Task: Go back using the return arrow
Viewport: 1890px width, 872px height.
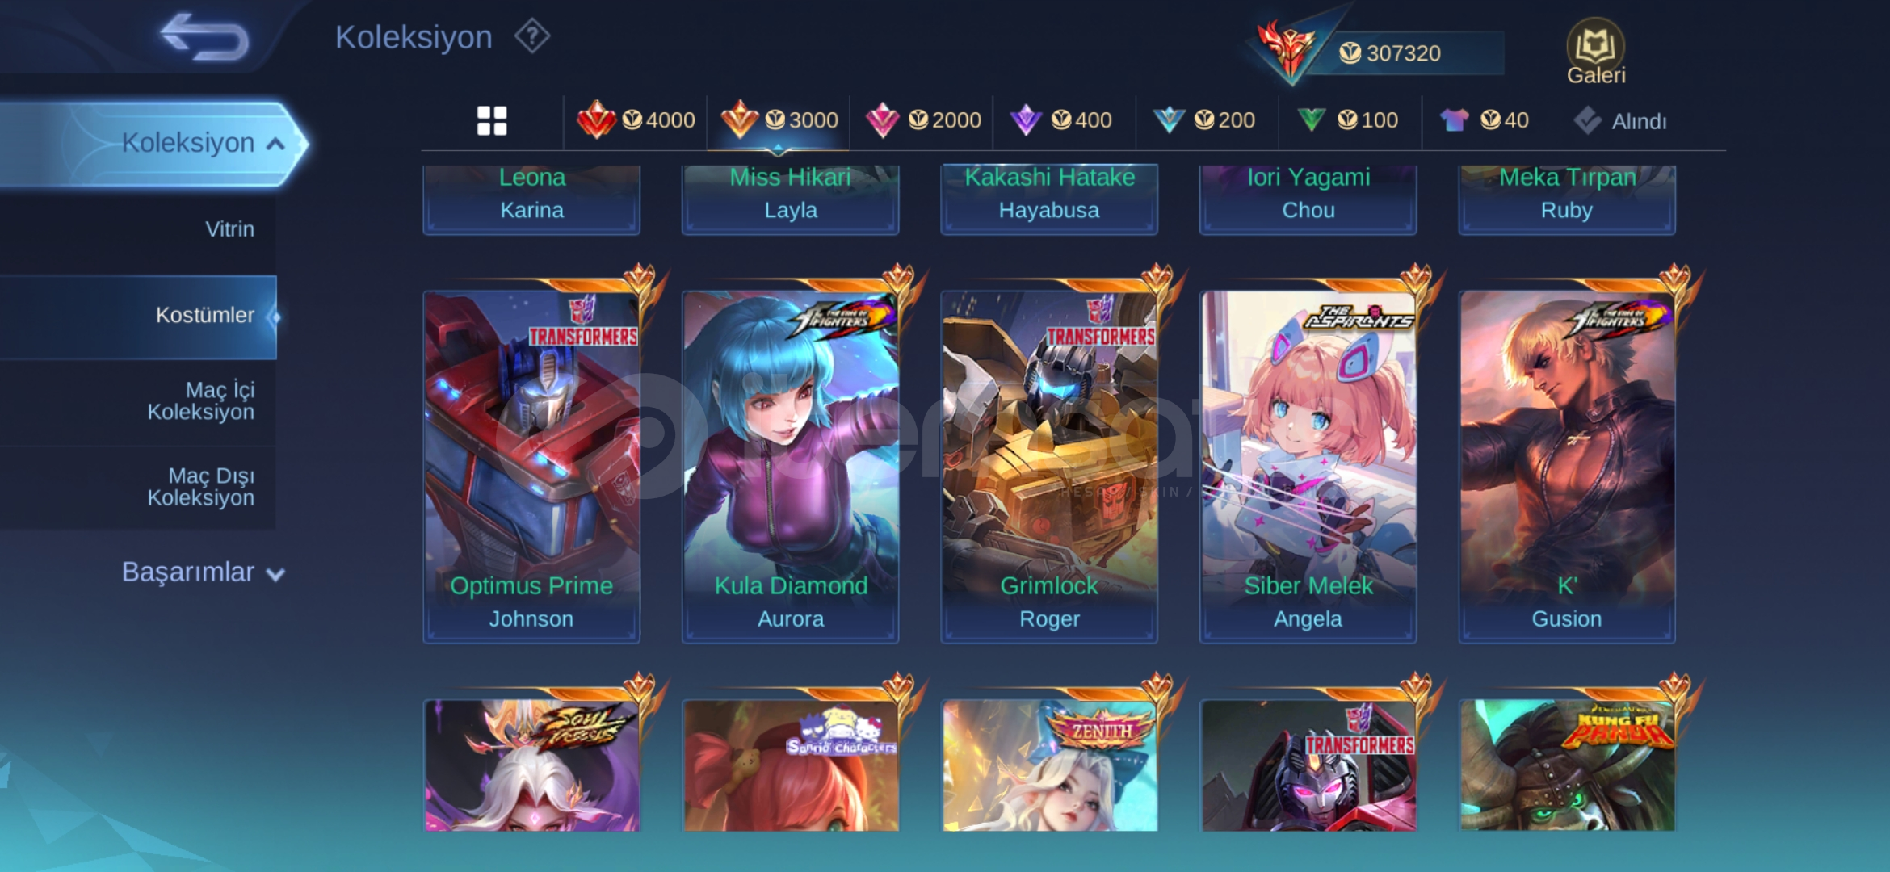Action: click(x=205, y=37)
